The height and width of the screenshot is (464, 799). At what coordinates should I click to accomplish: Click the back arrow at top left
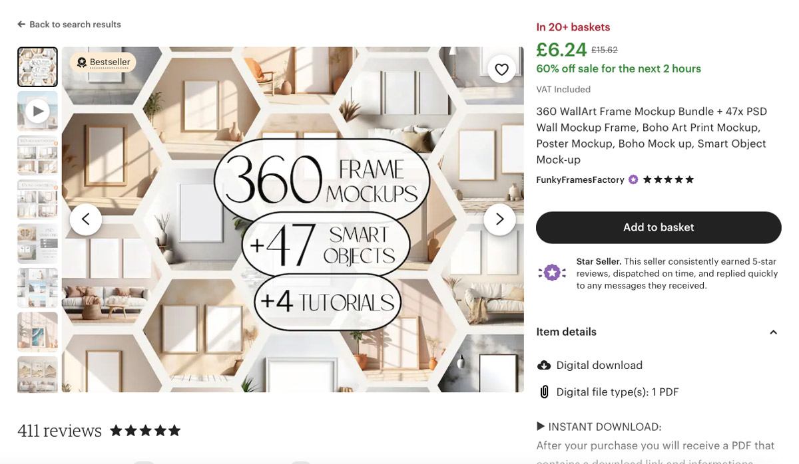point(21,23)
